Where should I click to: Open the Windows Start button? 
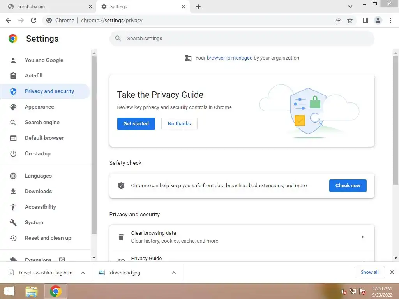9,291
